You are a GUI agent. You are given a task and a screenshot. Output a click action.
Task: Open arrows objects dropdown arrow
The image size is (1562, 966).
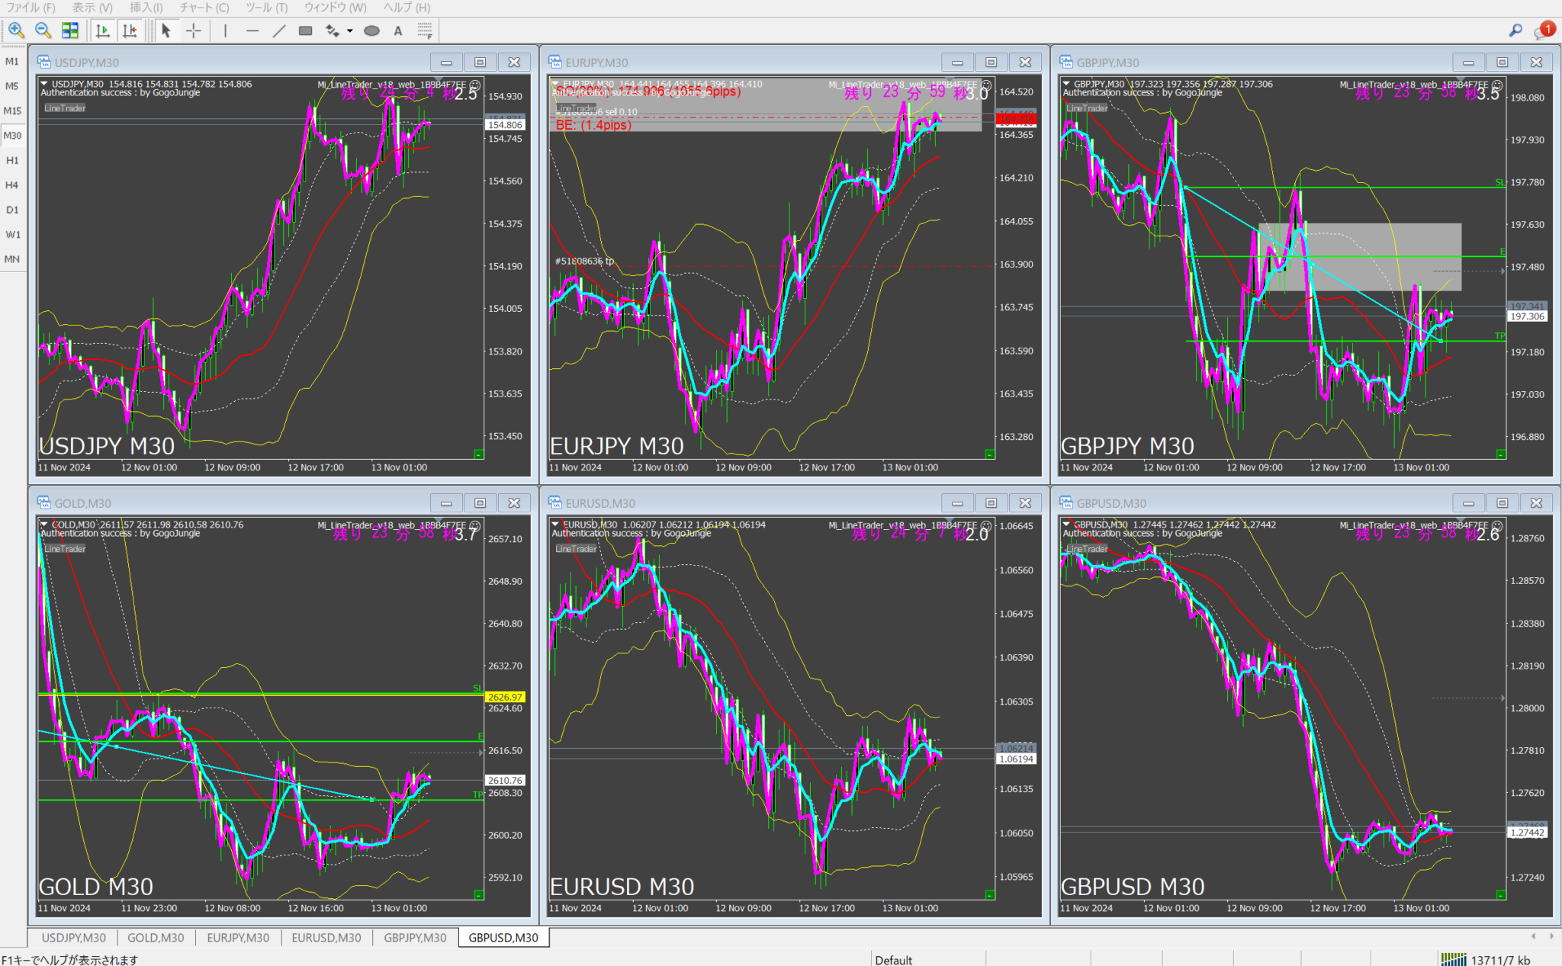click(350, 30)
